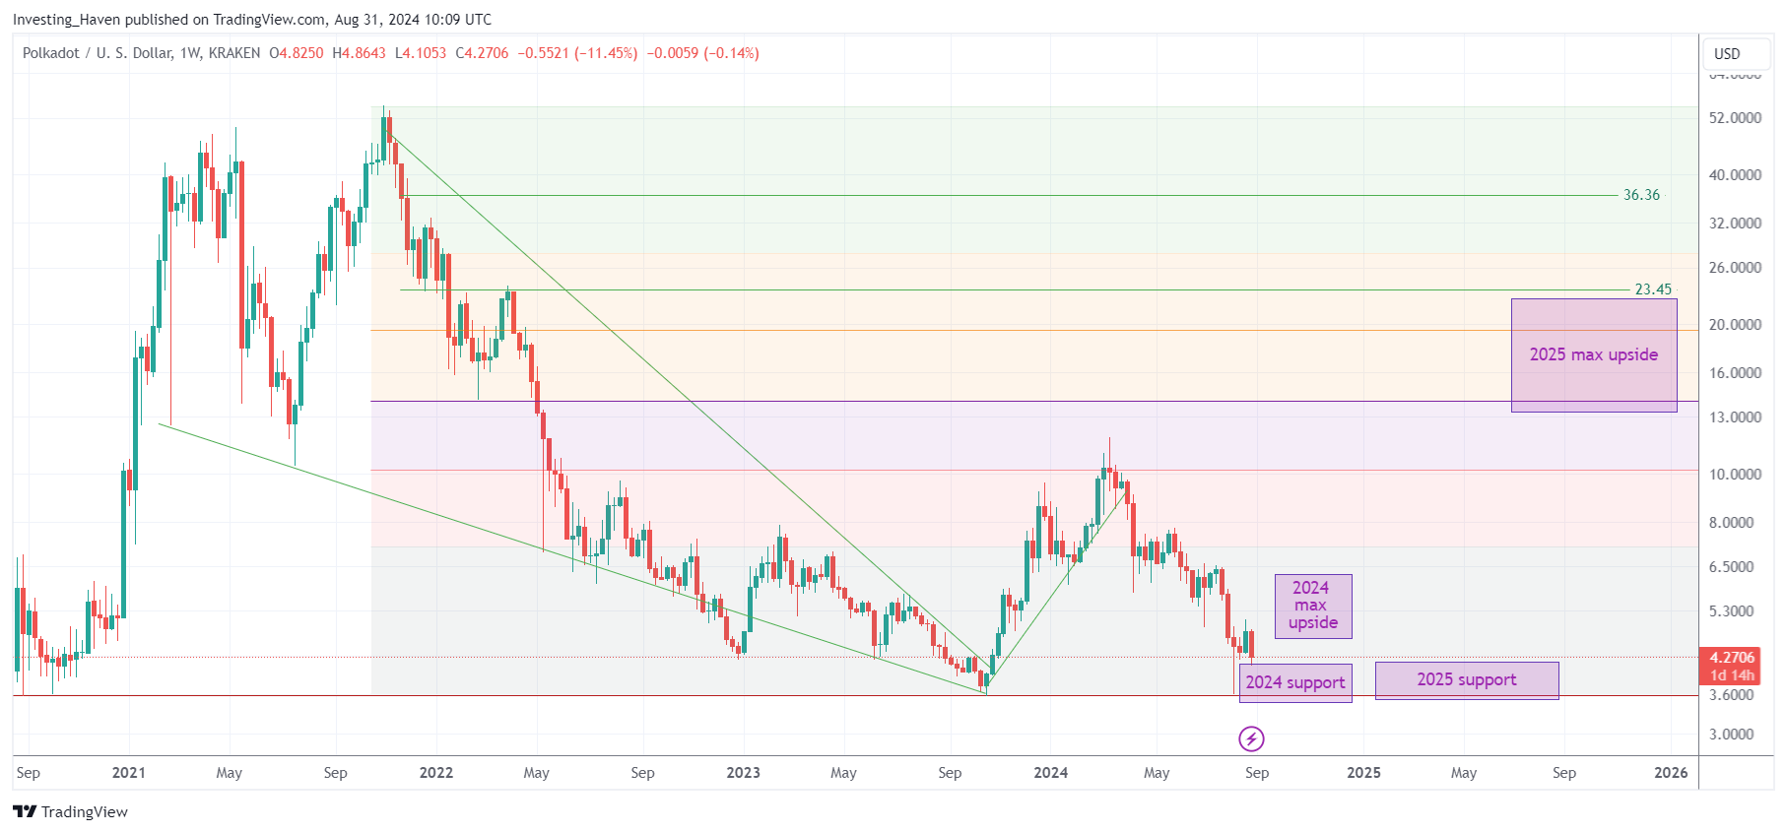Click the 23.45 horizontal line label

(1653, 289)
